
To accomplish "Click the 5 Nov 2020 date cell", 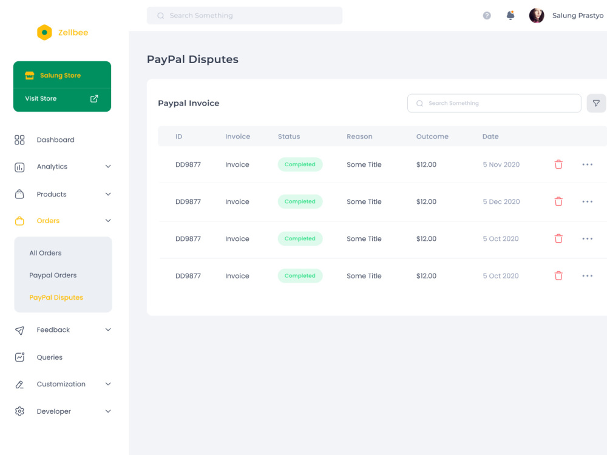I will click(501, 164).
